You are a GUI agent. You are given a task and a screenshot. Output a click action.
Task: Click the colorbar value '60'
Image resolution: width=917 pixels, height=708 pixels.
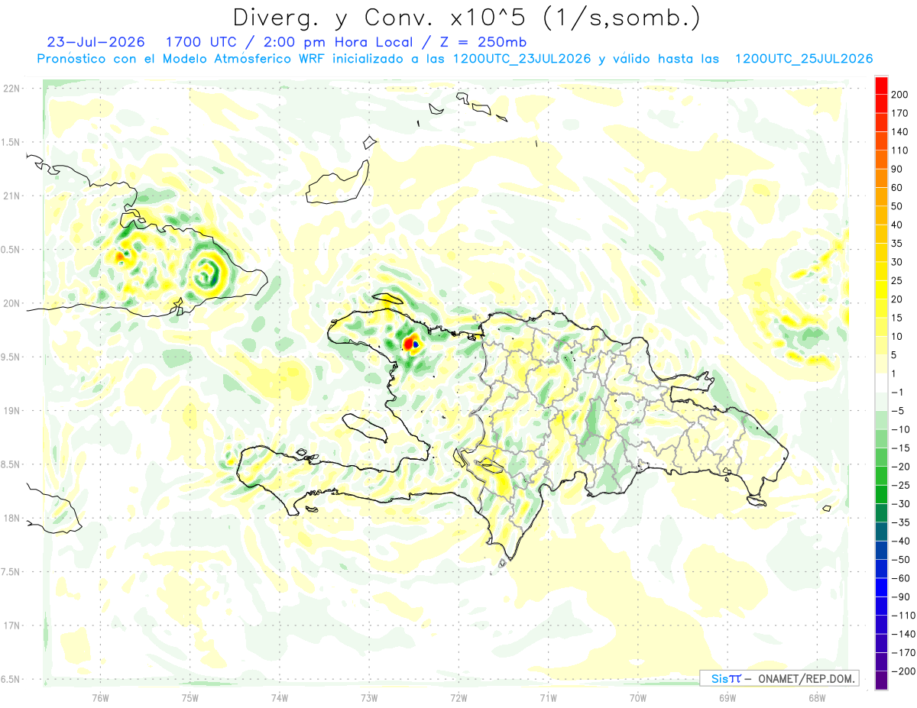[x=897, y=188]
